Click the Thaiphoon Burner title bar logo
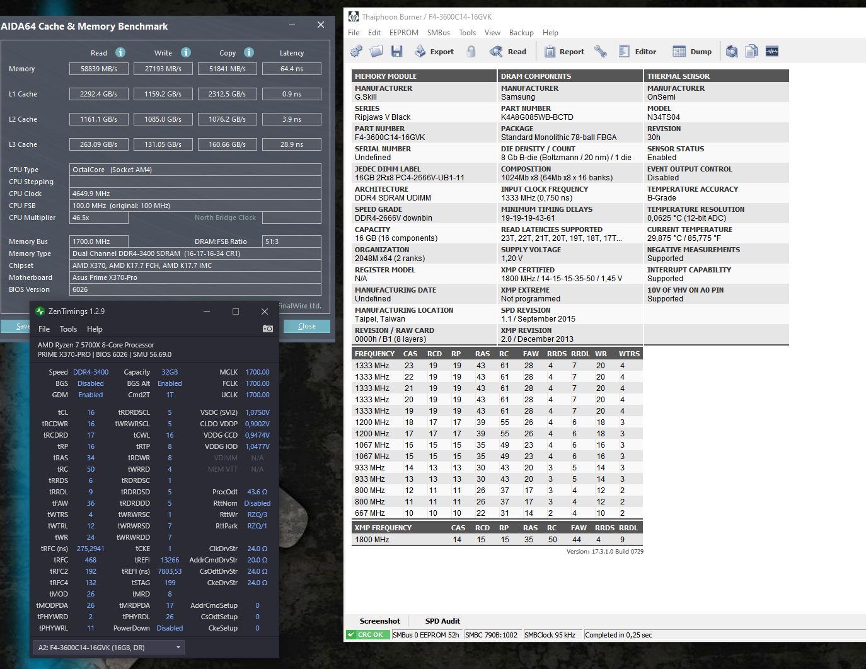The image size is (866, 669). [x=354, y=16]
